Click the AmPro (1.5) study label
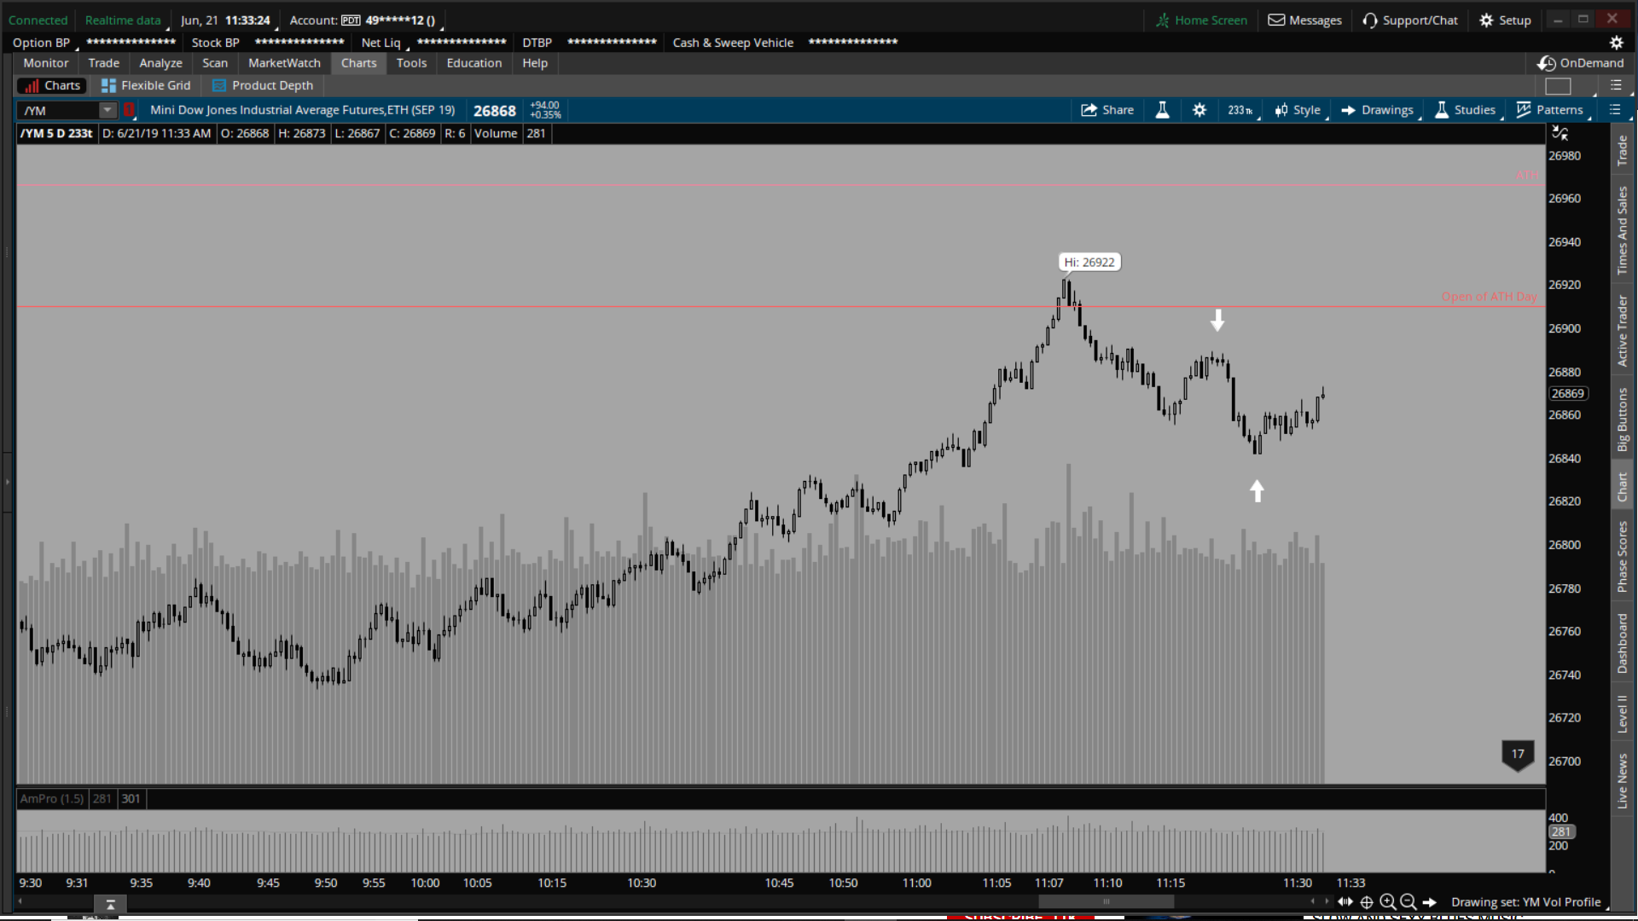This screenshot has width=1638, height=921. click(52, 799)
